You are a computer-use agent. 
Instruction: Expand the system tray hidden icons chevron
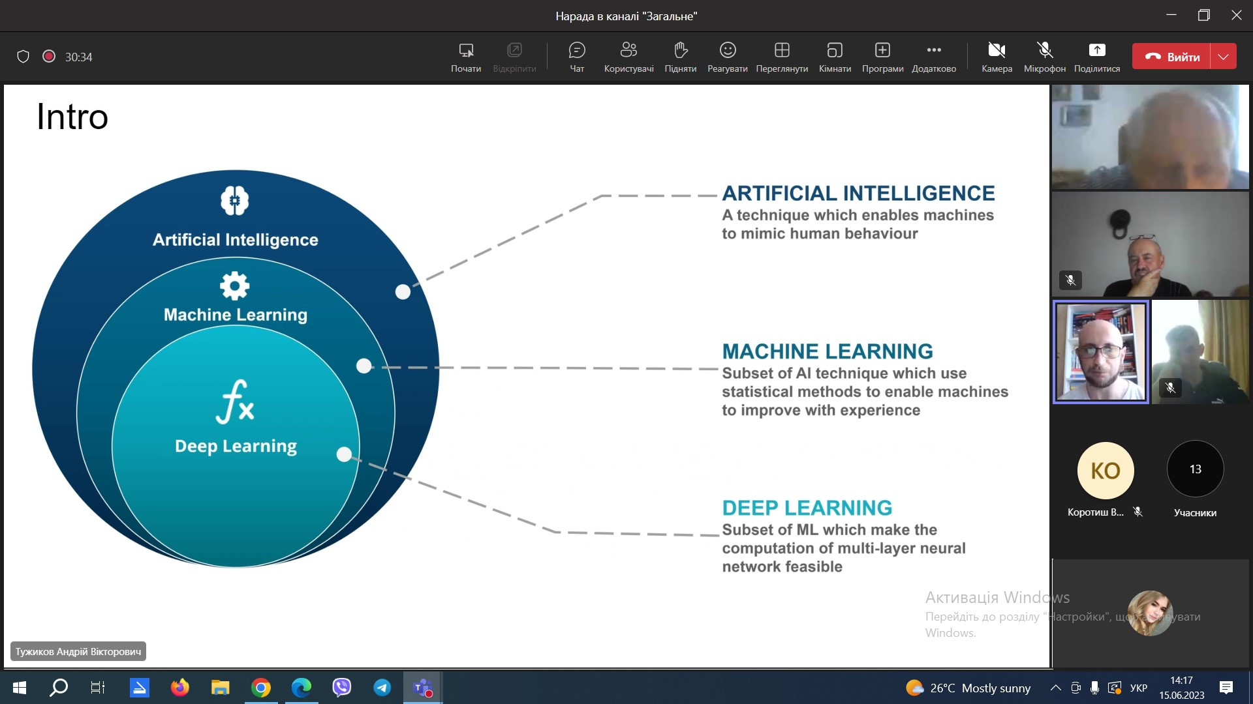[x=1055, y=688]
